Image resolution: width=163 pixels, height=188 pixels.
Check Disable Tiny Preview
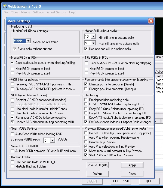86,142
